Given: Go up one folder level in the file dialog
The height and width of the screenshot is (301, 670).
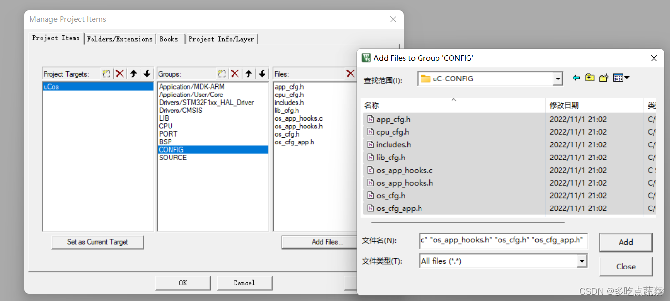Looking at the screenshot, I should 589,77.
